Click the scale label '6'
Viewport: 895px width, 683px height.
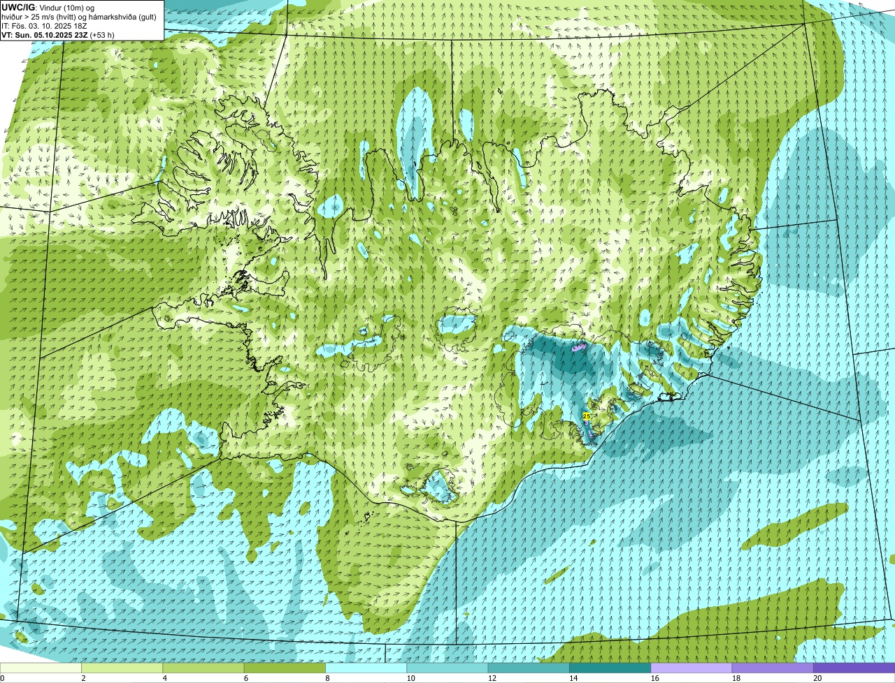coord(246,678)
